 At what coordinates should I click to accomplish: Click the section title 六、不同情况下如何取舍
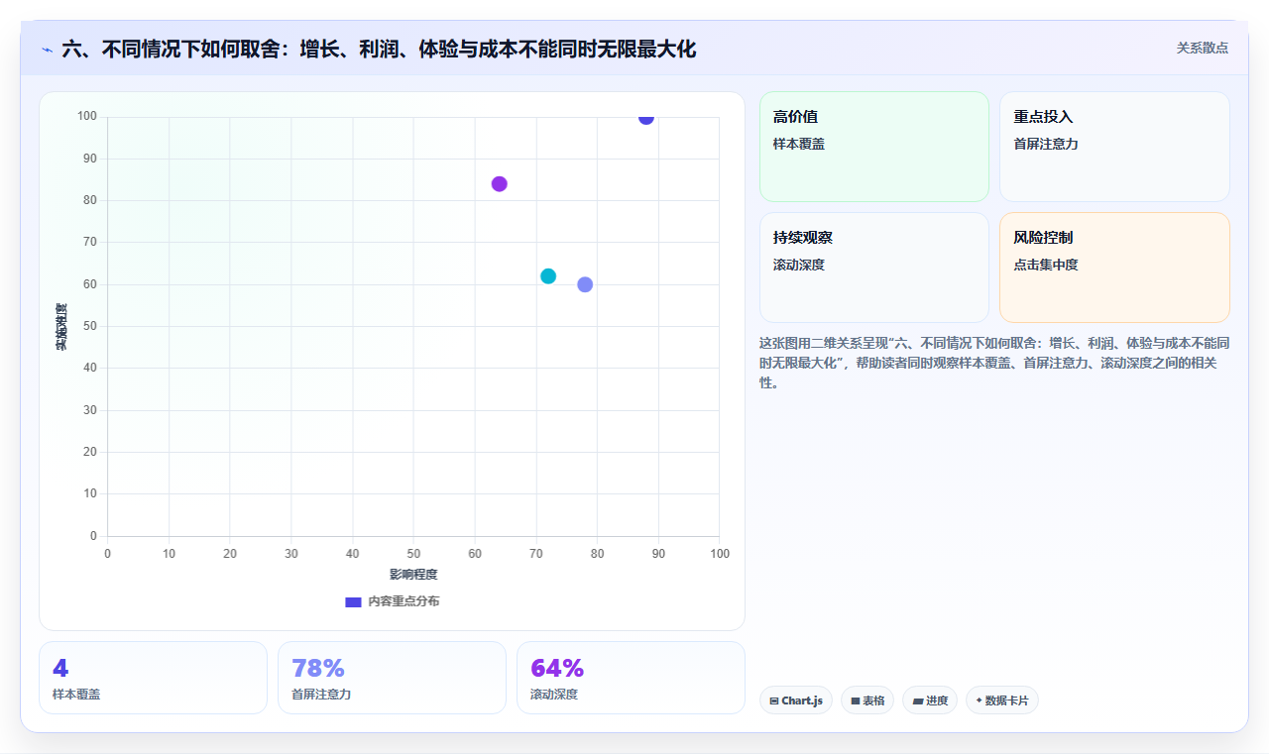[x=379, y=49]
